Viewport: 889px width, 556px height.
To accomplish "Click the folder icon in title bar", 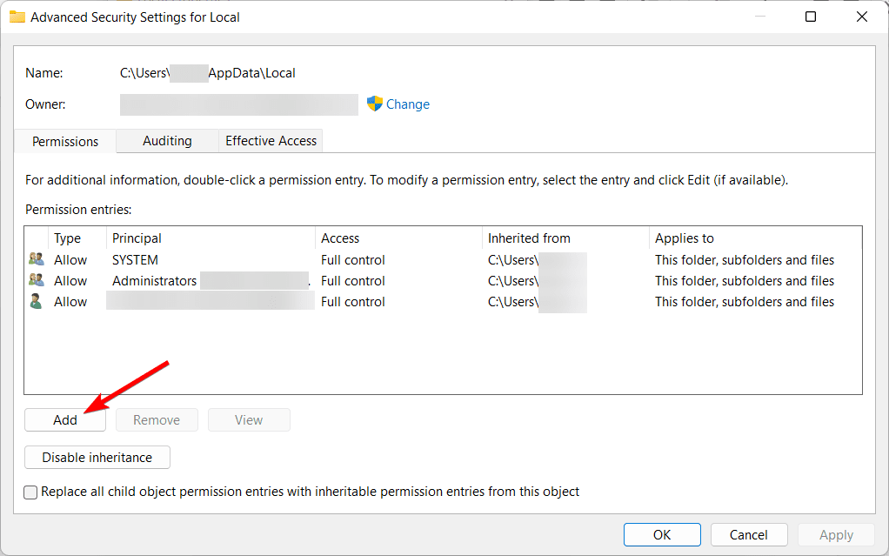I will [x=17, y=17].
